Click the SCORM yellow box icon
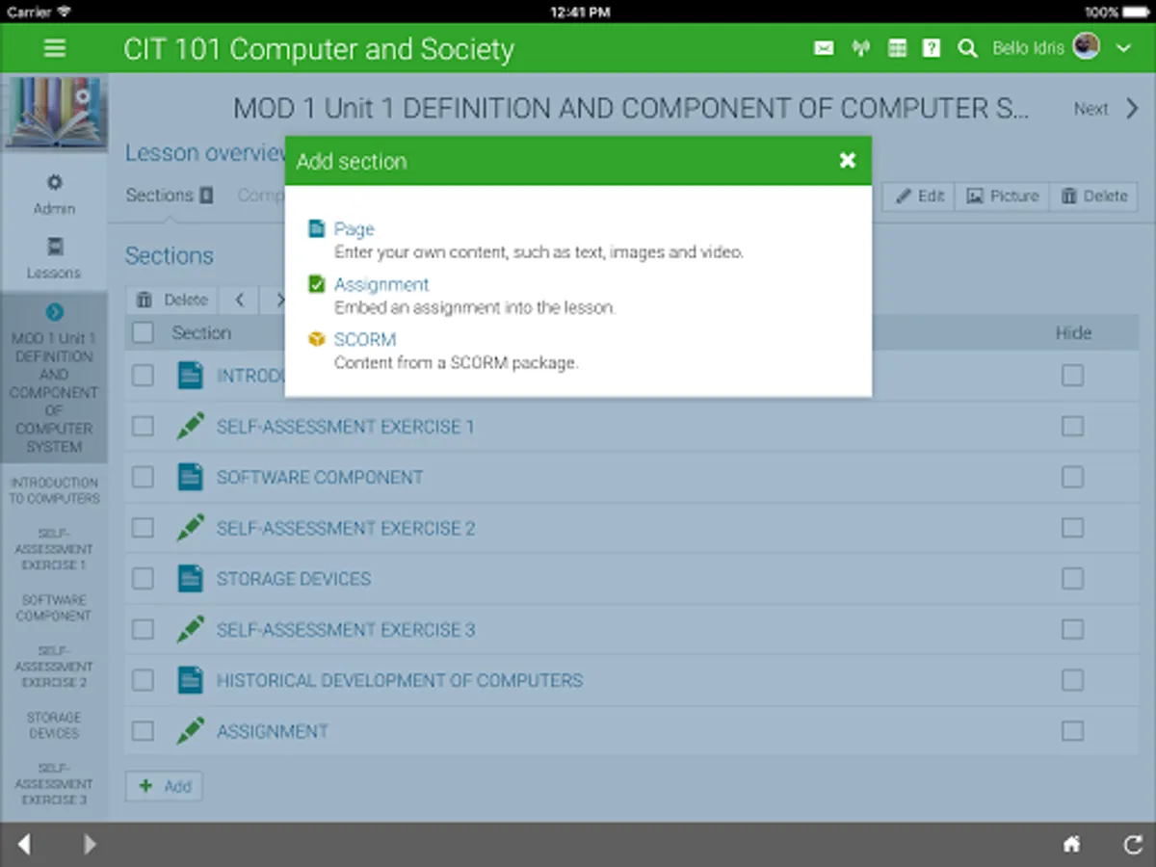Image resolution: width=1156 pixels, height=867 pixels. point(316,339)
